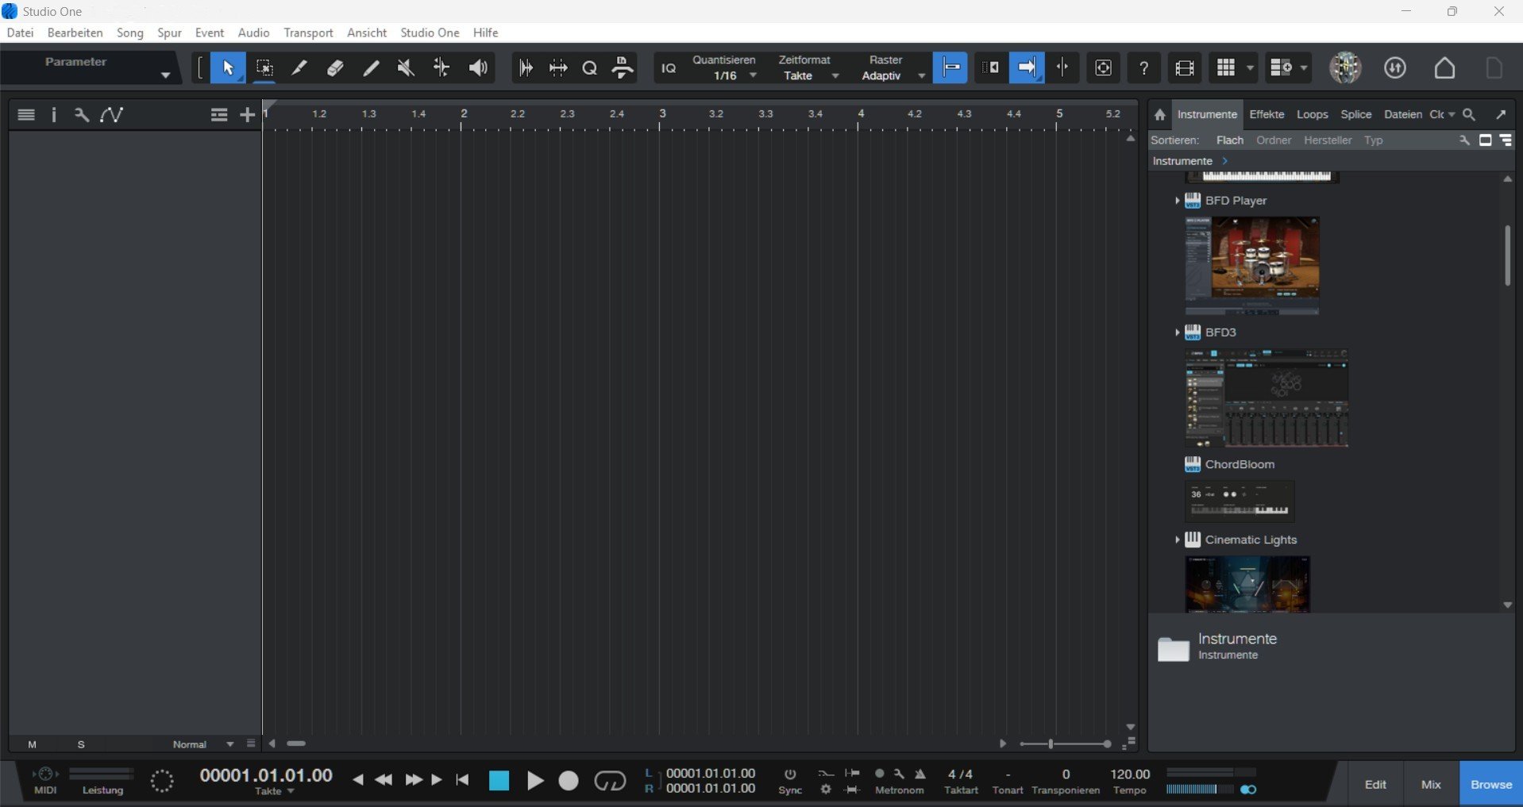Open the Mix view
The image size is (1523, 807).
pos(1431,784)
